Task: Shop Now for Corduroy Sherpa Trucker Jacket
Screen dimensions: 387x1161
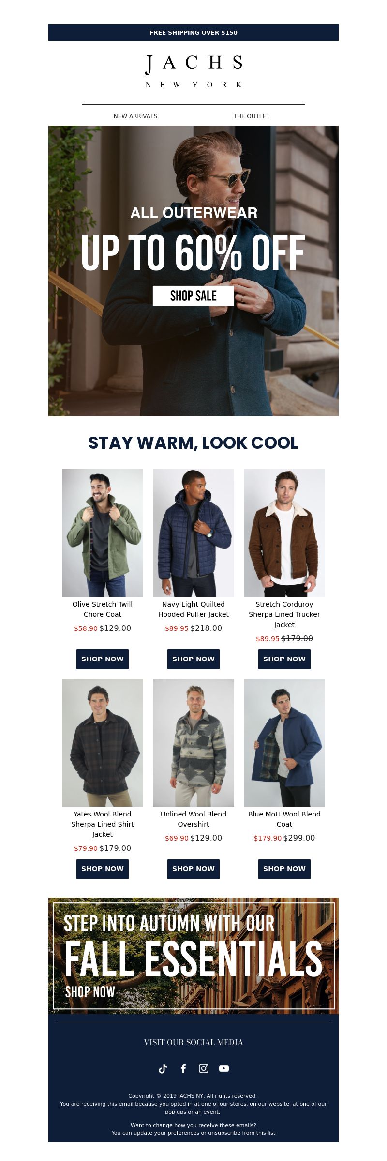Action: pyautogui.click(x=284, y=659)
